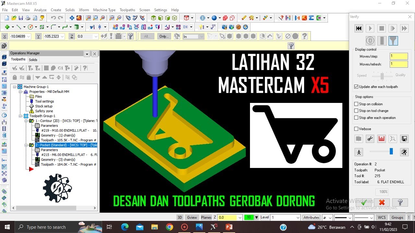Open the Analyze menu
415x233 pixels.
pos(40,10)
